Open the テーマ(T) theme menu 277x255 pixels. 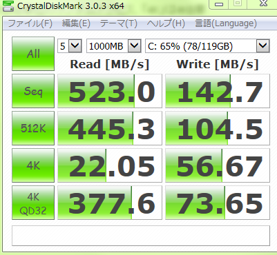pyautogui.click(x=119, y=23)
